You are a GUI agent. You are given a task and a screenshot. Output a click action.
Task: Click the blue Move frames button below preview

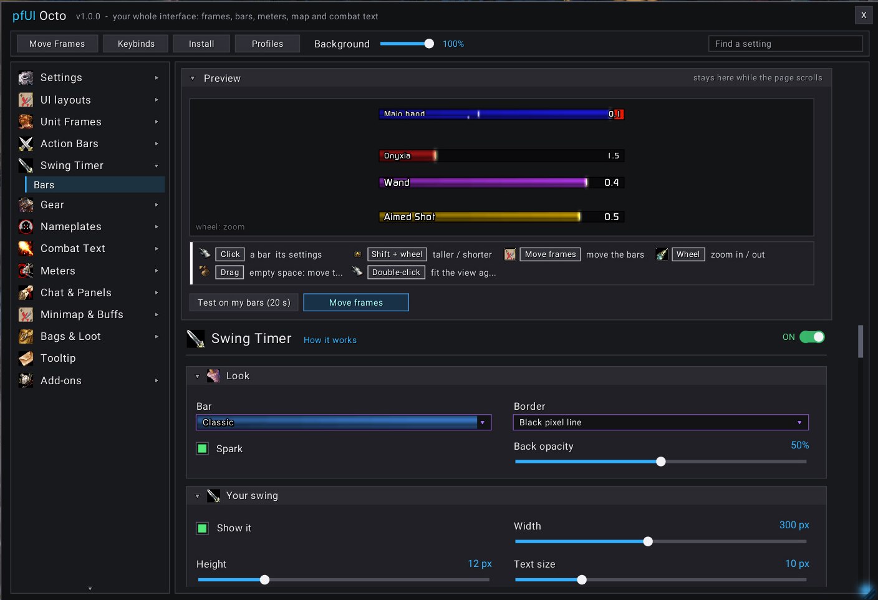pyautogui.click(x=356, y=302)
